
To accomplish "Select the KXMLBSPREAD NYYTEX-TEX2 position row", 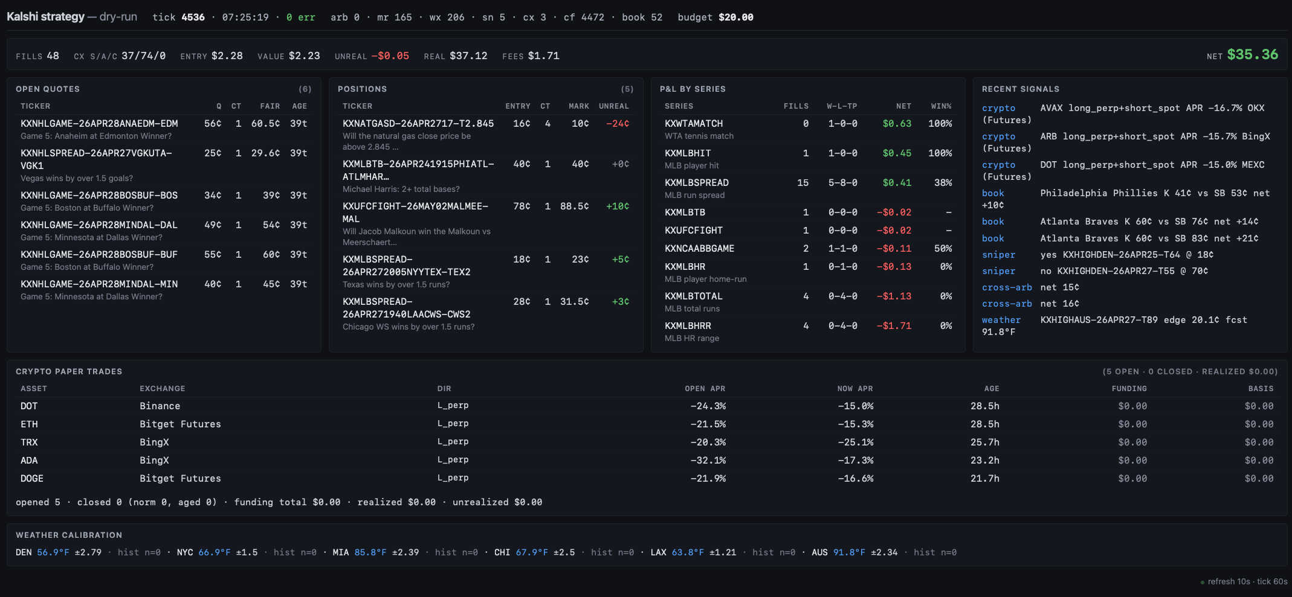I will tap(486, 272).
